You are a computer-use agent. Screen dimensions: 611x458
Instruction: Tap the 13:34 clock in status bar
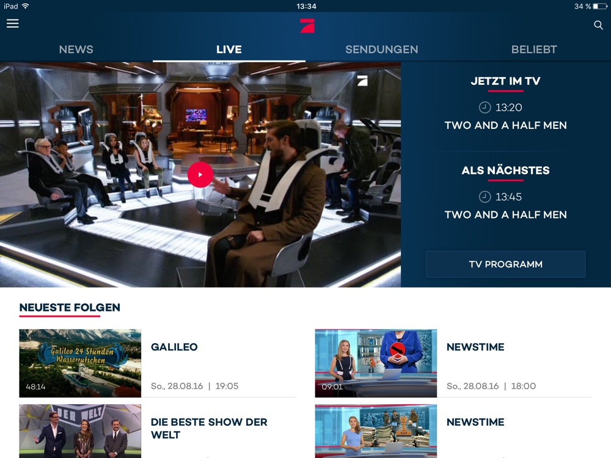[x=306, y=6]
